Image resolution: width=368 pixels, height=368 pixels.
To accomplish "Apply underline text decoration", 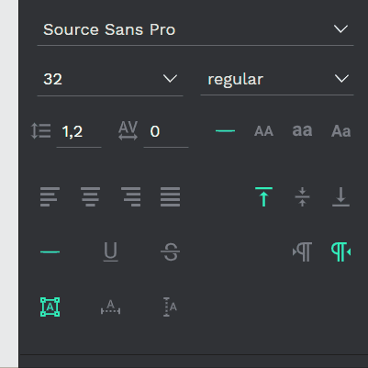I will [x=110, y=251].
